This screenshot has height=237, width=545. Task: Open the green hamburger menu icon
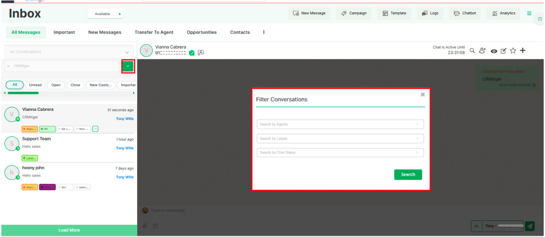[x=529, y=13]
